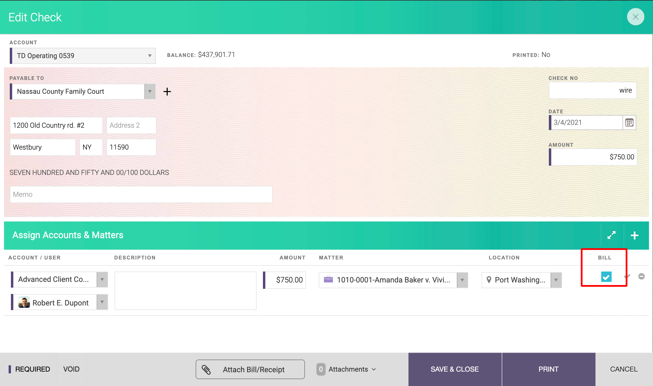Expand the Matter dropdown for 1010-0001
This screenshot has height=386, width=653.
[x=464, y=280]
